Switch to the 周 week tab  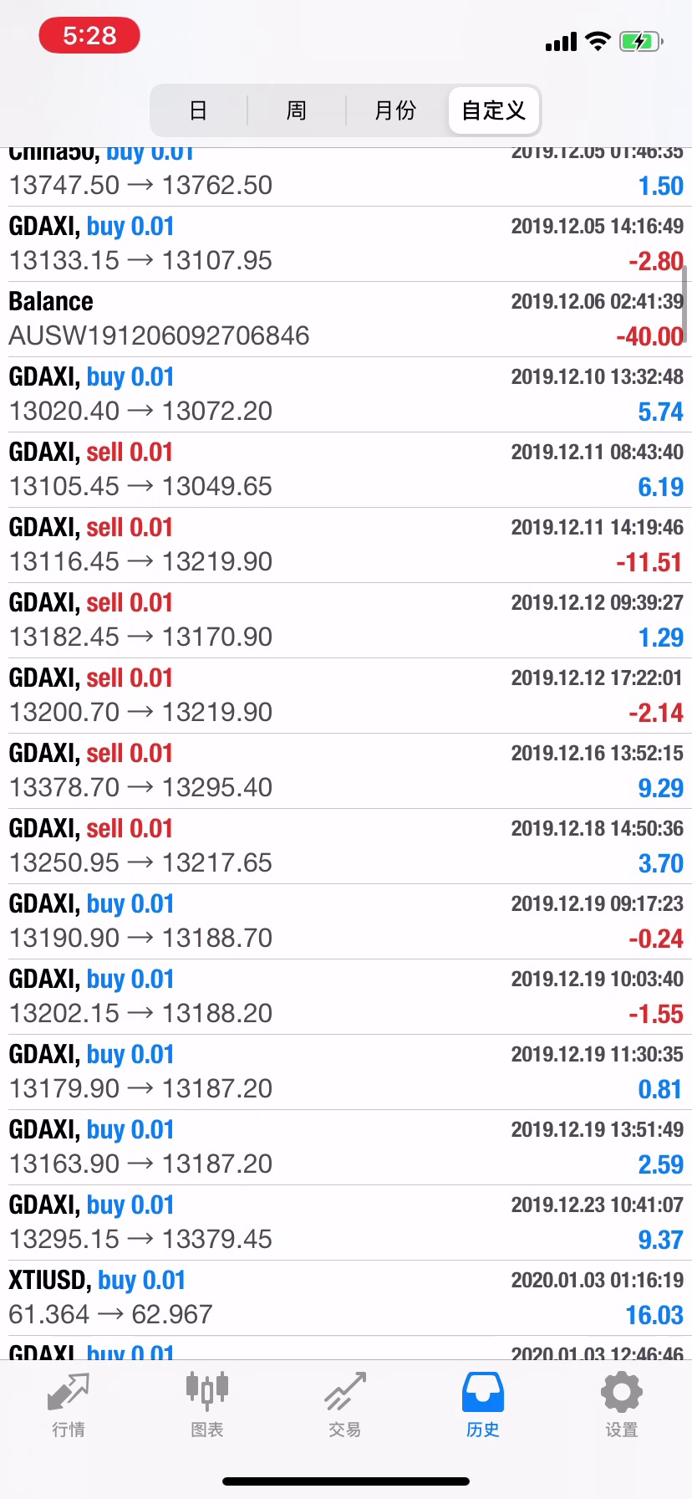coord(297,110)
